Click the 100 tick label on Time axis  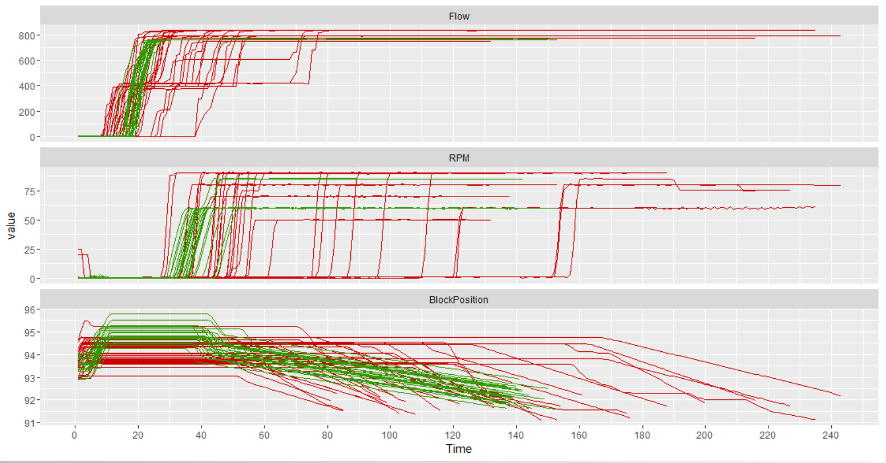pyautogui.click(x=390, y=435)
